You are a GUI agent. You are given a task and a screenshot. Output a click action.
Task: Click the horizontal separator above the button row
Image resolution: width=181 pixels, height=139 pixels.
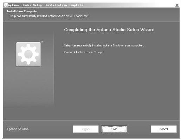click(x=91, y=120)
